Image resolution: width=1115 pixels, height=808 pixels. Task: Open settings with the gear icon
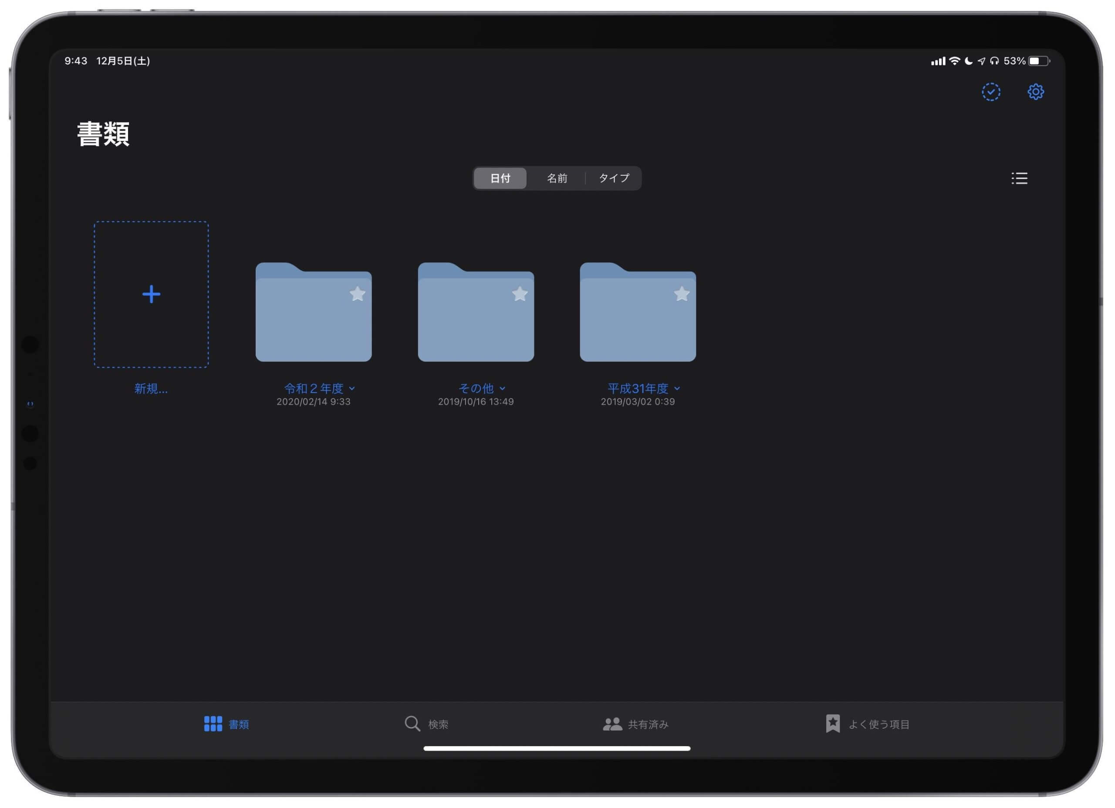tap(1035, 92)
